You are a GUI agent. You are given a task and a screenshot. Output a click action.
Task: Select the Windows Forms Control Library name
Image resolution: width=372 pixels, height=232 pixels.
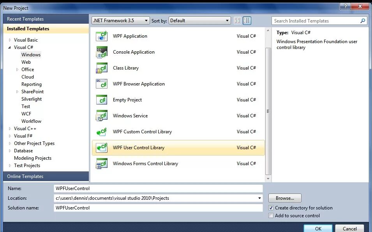145,164
